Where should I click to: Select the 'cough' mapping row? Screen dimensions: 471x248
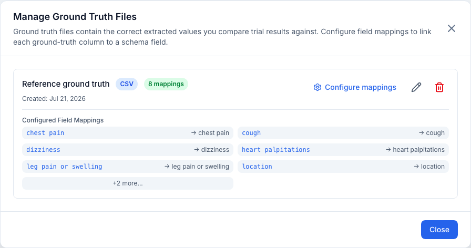343,133
